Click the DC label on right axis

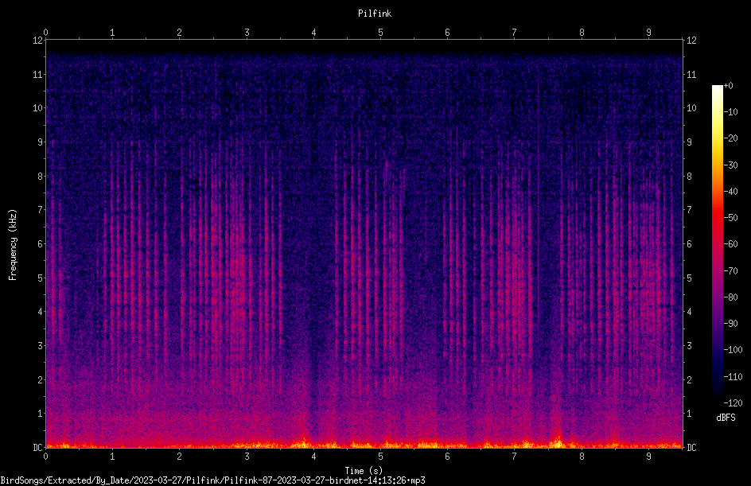pos(691,447)
